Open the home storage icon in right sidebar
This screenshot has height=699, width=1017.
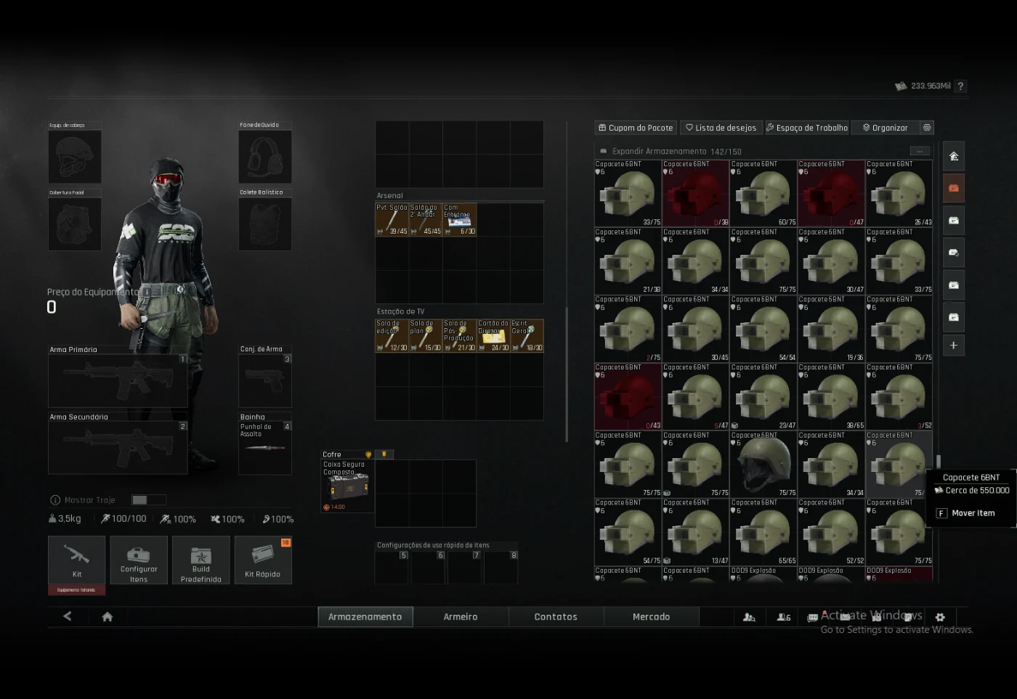click(954, 156)
